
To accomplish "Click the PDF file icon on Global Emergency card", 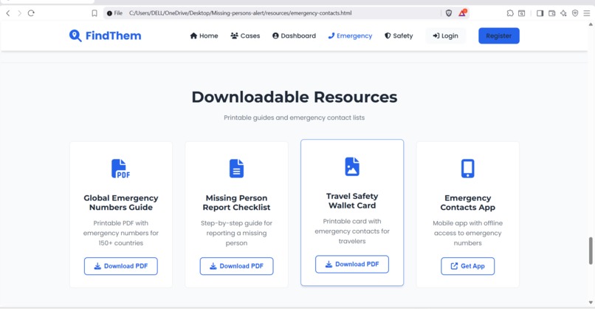I will point(120,169).
